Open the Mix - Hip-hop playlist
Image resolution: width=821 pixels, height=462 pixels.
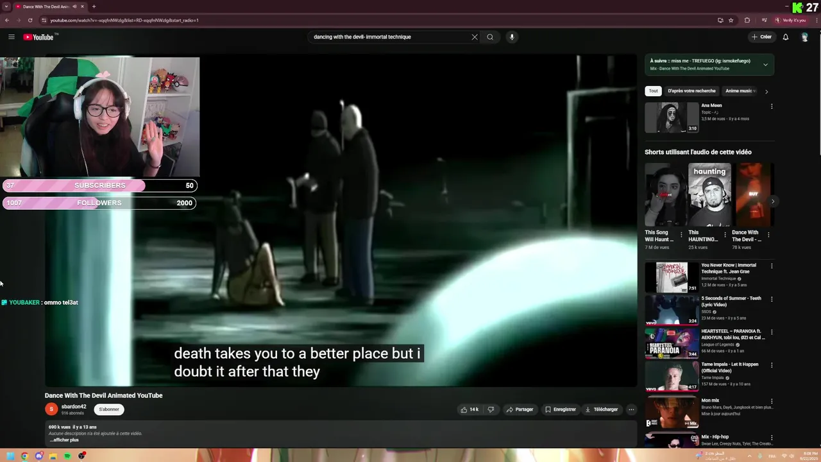click(x=715, y=437)
